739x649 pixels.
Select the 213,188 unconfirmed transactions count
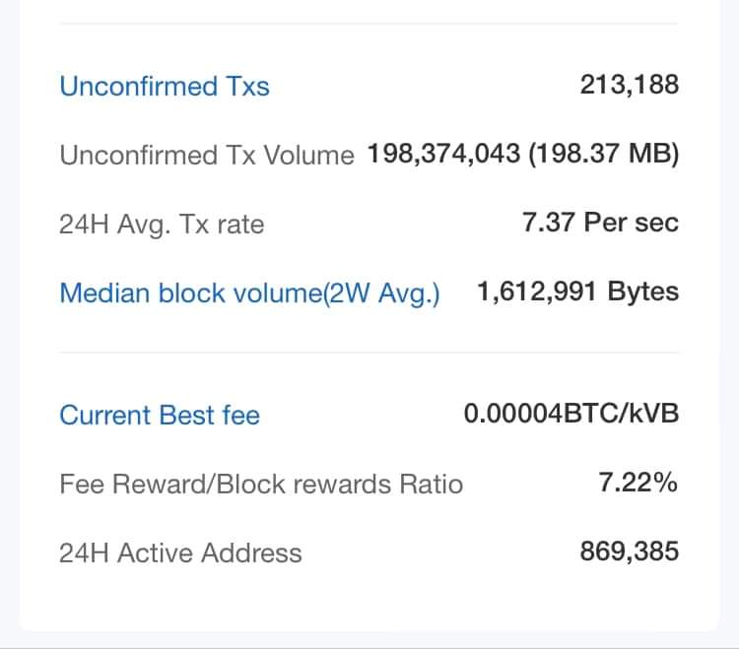click(630, 86)
